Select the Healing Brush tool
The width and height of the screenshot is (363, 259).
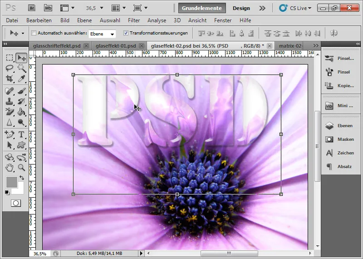(x=10, y=91)
